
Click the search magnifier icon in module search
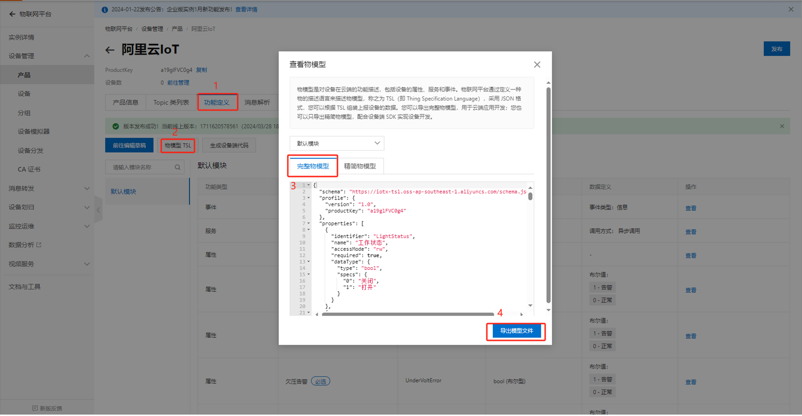click(x=177, y=168)
